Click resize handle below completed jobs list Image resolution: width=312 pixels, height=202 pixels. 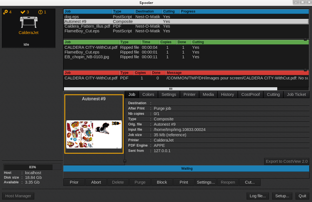point(305,70)
